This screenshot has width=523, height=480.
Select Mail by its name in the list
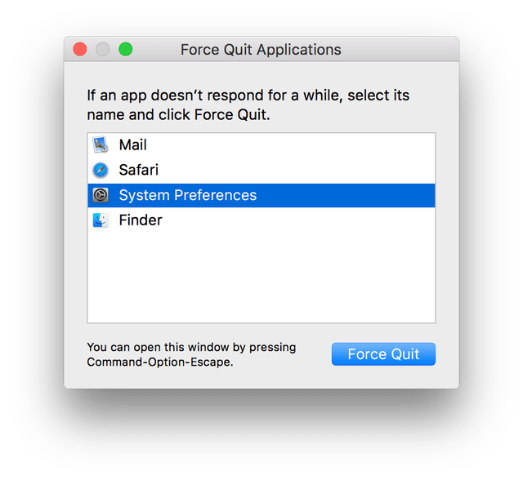coord(132,145)
